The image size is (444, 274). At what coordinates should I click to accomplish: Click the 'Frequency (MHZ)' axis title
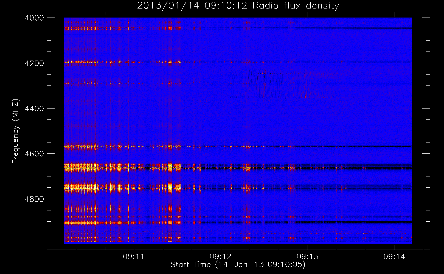point(16,132)
